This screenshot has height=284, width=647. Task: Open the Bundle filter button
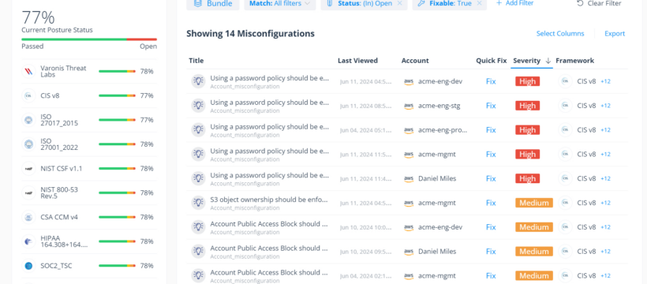(212, 4)
